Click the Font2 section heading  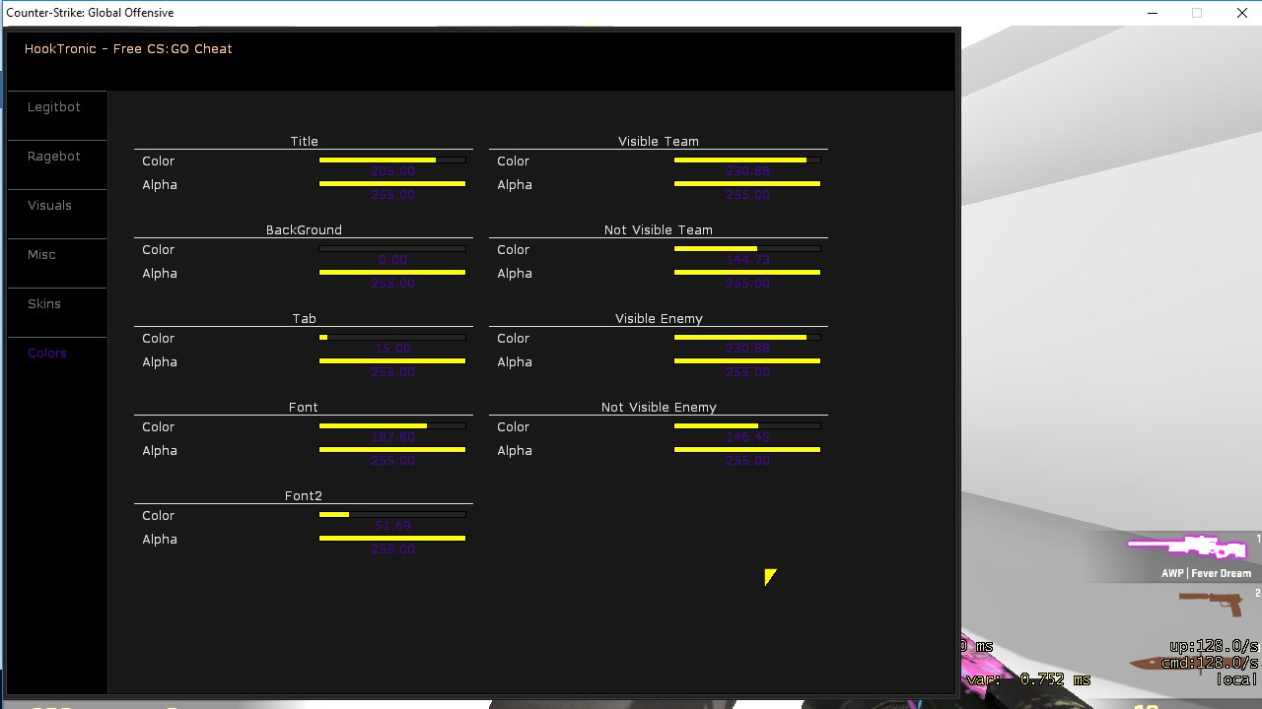click(304, 496)
